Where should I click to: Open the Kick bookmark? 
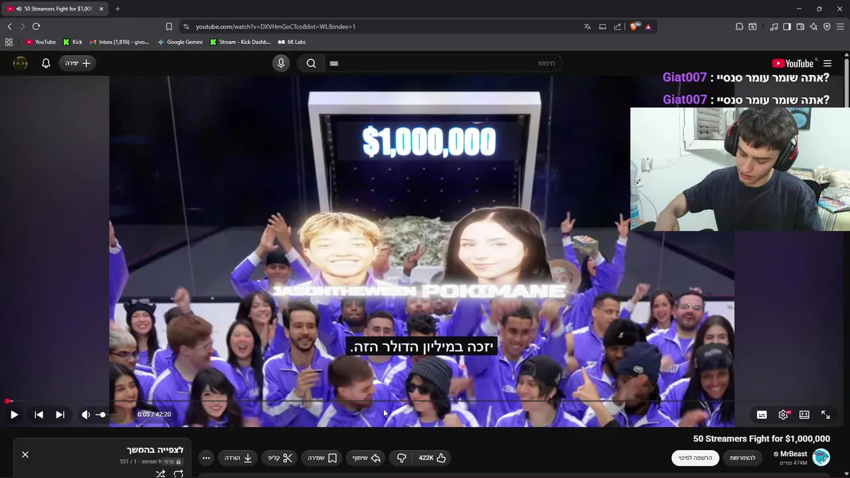tap(72, 42)
